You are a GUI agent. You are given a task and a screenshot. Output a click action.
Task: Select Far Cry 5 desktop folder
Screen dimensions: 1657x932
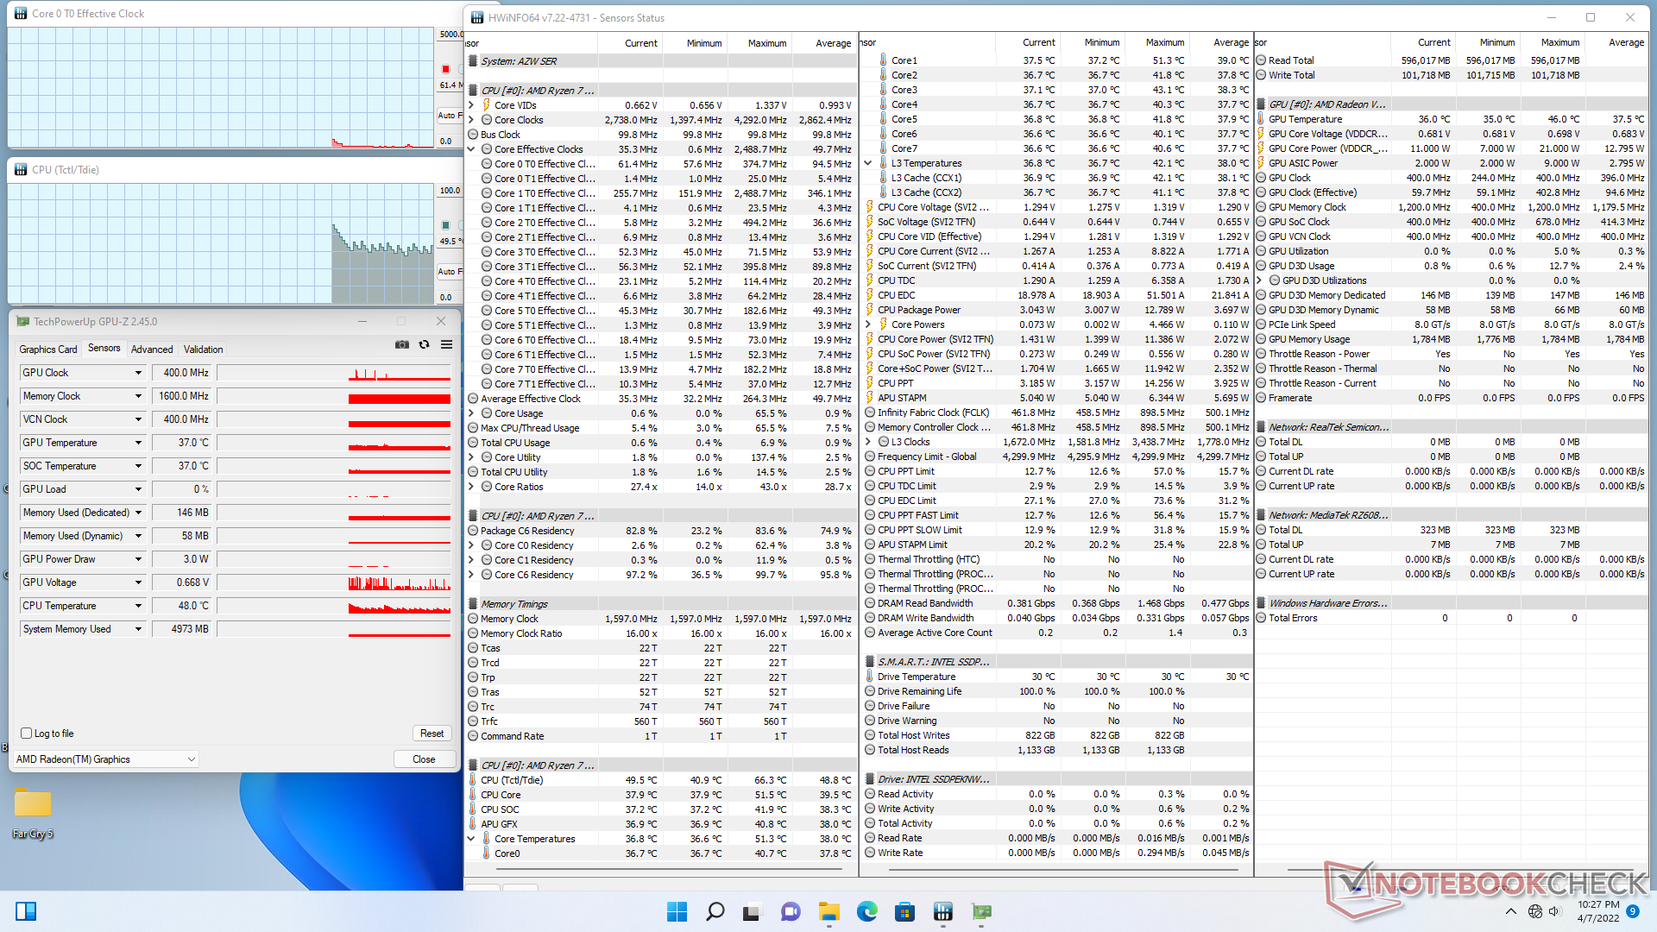[33, 813]
